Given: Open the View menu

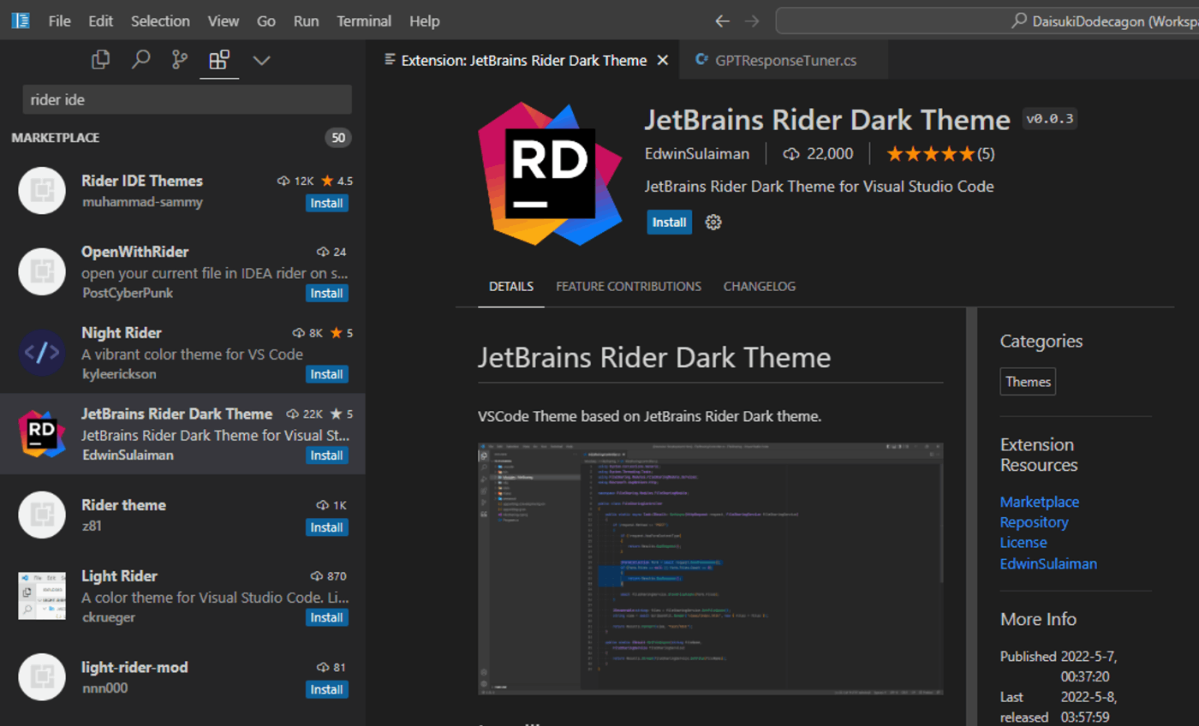Looking at the screenshot, I should coord(224,21).
